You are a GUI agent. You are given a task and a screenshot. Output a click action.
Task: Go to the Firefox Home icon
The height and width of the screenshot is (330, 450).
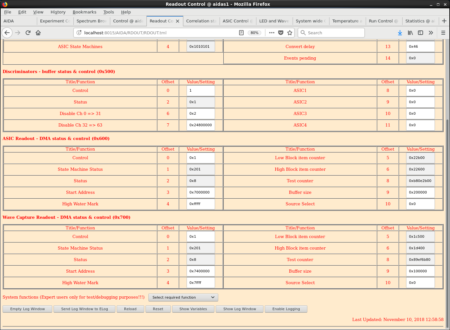38,33
